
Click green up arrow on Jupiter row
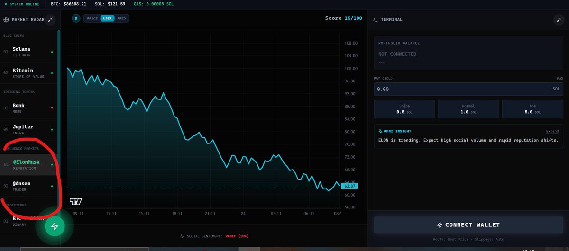tap(52, 129)
